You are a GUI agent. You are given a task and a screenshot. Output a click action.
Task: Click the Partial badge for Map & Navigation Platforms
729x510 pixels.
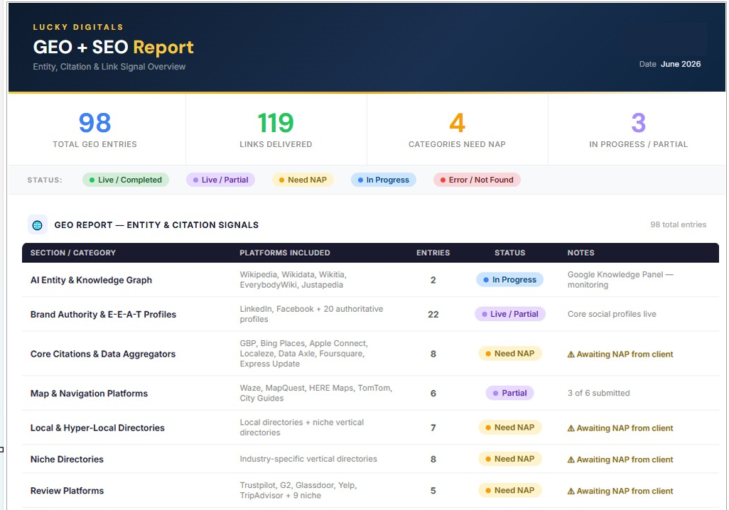coord(509,394)
